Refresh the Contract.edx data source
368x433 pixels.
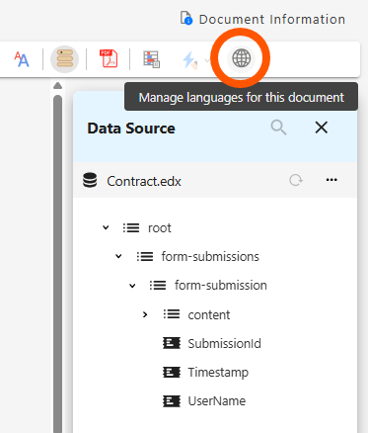coord(296,180)
